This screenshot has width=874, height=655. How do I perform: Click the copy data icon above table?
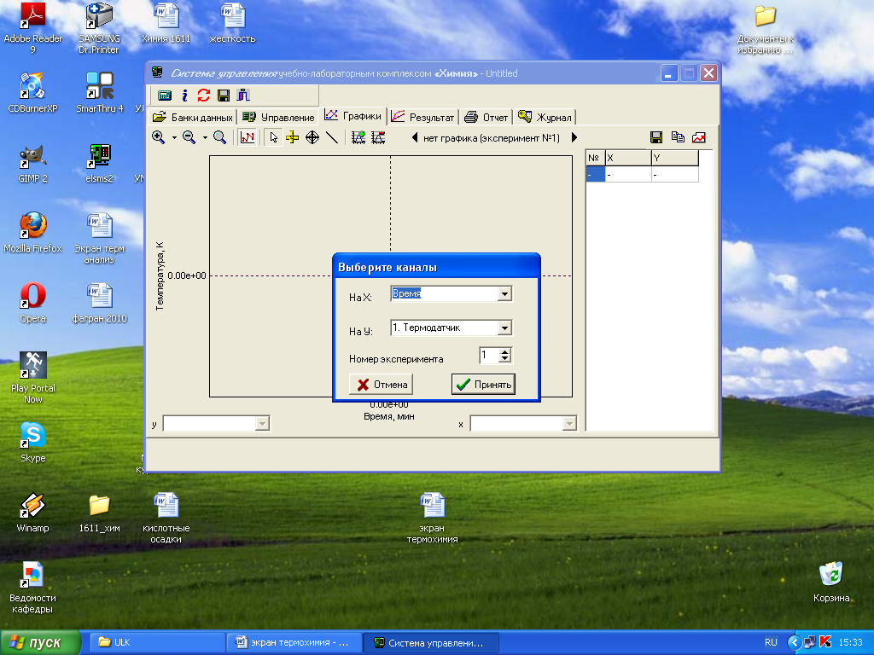point(678,137)
